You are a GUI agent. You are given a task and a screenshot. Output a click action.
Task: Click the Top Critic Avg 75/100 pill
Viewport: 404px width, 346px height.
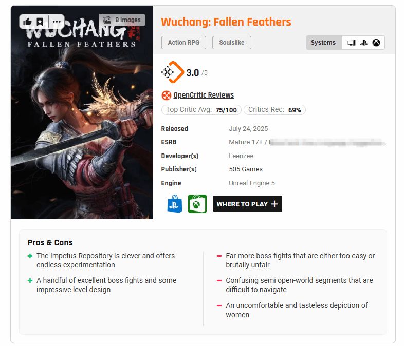pos(201,110)
